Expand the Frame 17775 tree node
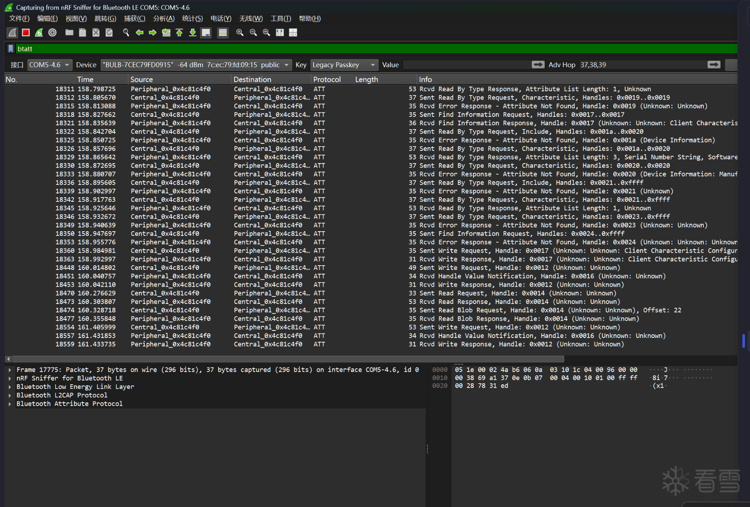Image resolution: width=750 pixels, height=507 pixels. (x=10, y=370)
